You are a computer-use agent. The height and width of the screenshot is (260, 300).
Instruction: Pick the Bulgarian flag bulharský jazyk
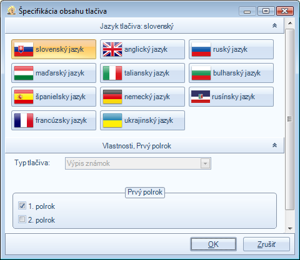click(x=231, y=73)
